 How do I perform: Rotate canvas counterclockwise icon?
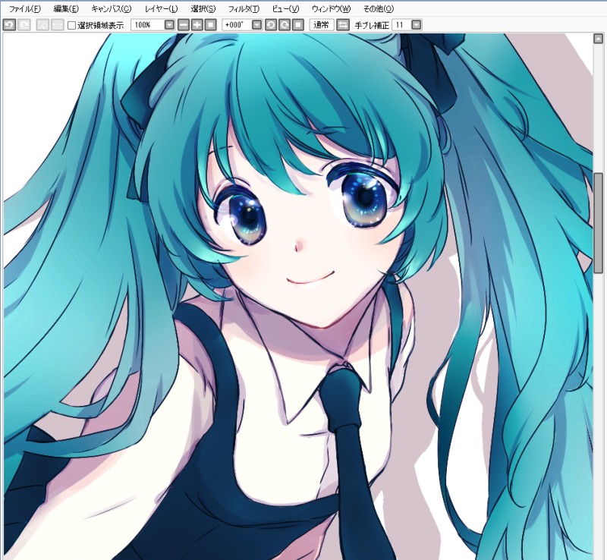pyautogui.click(x=271, y=25)
